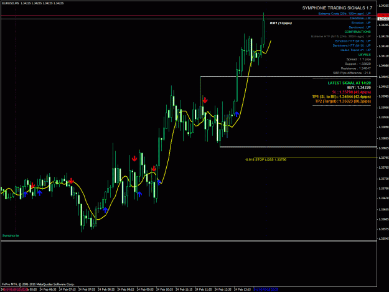
Task: Select the Extreme HTF (M15) gray line
Action: click(340, 36)
